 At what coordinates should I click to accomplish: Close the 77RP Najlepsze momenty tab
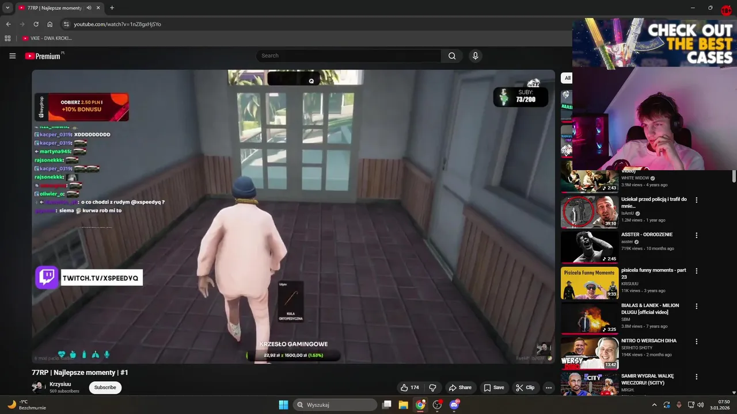pos(98,8)
